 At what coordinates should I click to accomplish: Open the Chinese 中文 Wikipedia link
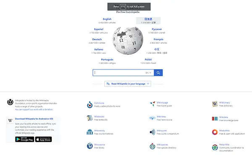point(157,49)
